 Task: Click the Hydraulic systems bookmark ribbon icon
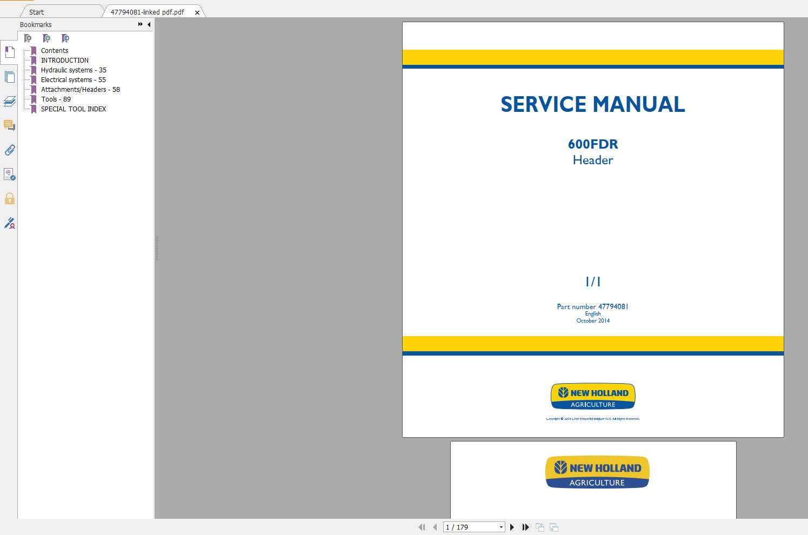[x=34, y=70]
